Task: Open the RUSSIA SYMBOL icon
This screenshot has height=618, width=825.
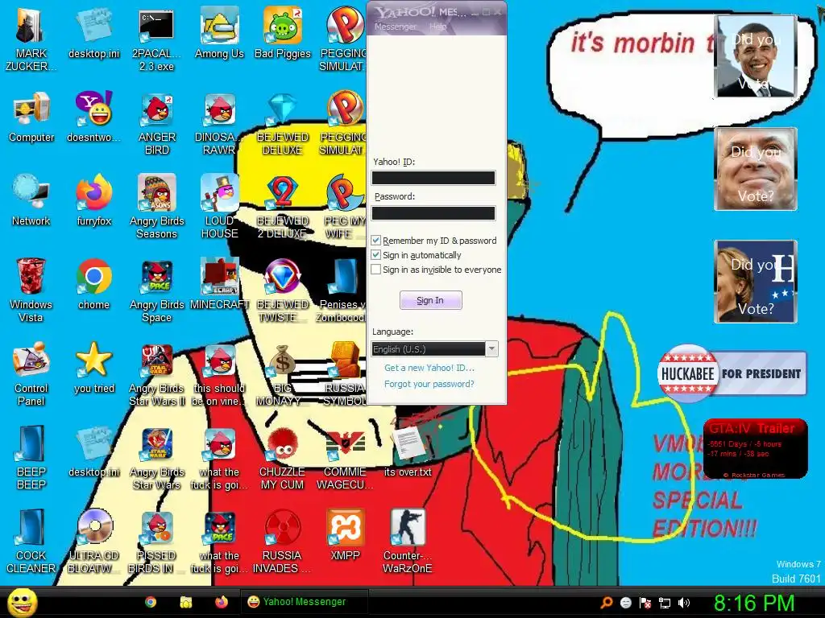Action: [345, 373]
